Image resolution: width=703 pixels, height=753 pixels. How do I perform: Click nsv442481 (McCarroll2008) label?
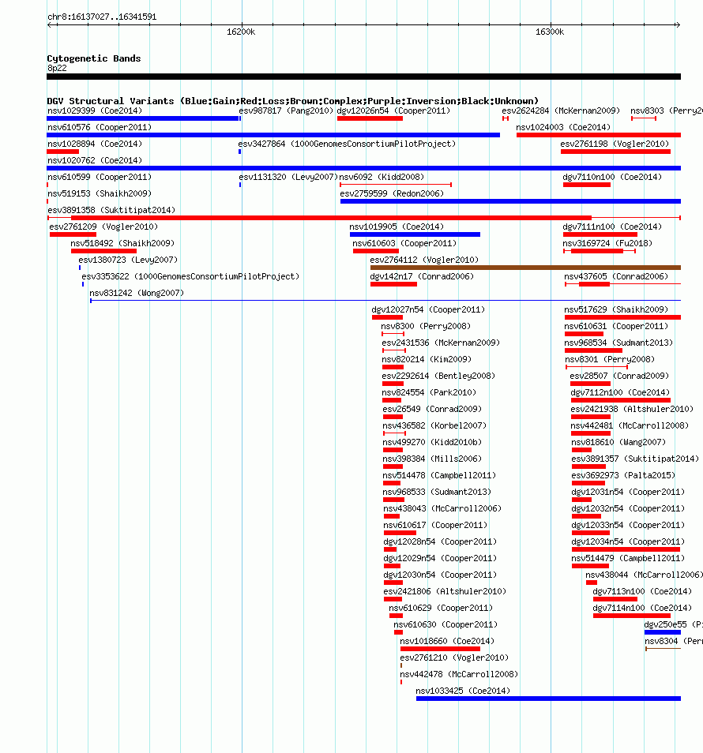630,425
